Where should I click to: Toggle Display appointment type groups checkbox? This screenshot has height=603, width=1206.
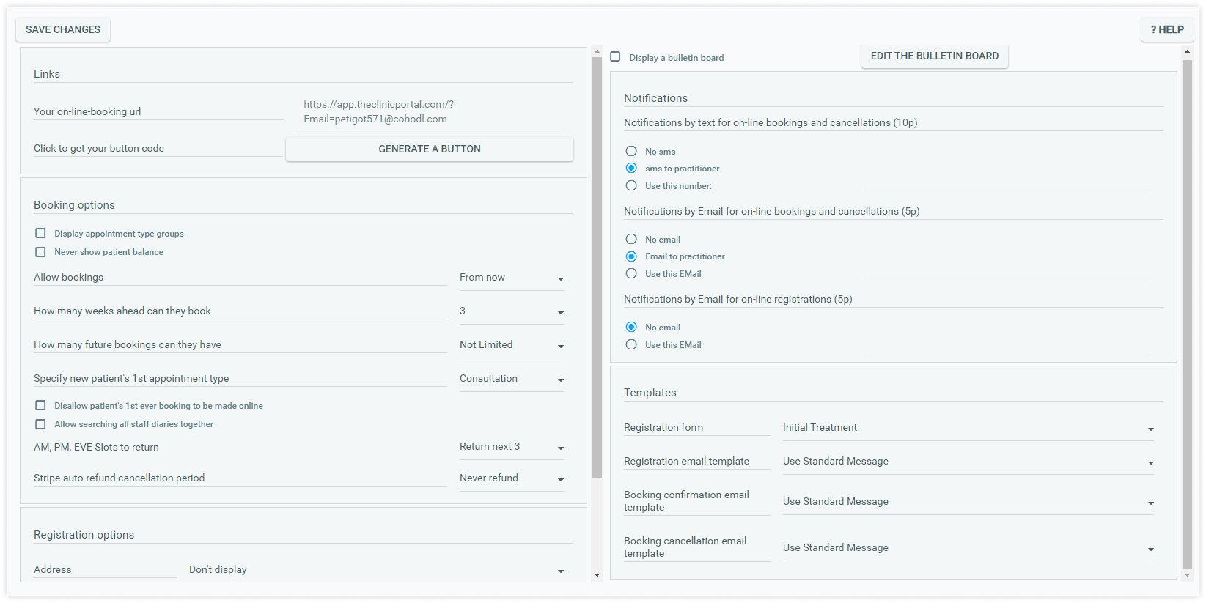(x=40, y=233)
